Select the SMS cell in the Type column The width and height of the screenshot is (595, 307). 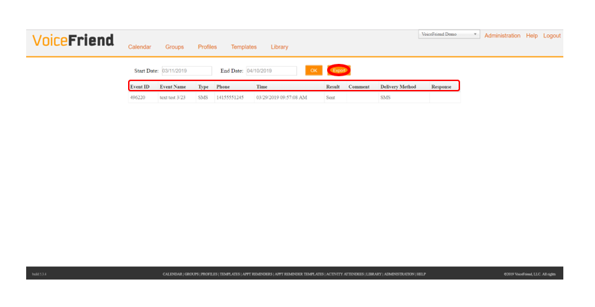tap(205, 98)
